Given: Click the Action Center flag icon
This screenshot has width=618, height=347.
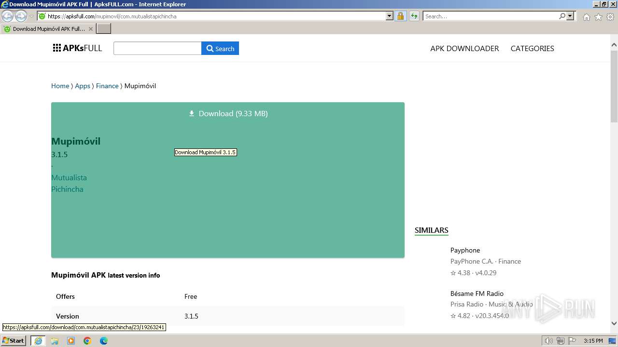Looking at the screenshot, I should pos(572,341).
